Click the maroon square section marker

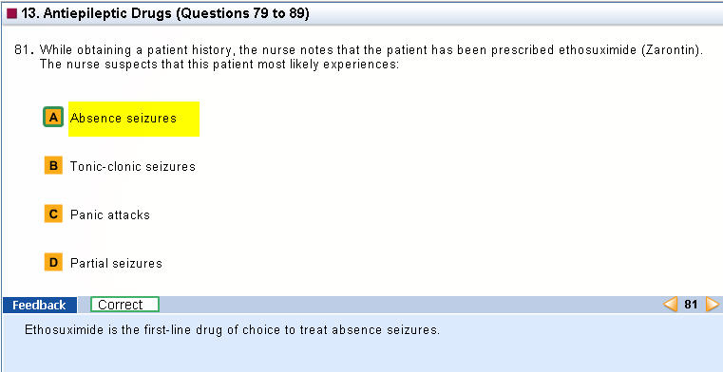pyautogui.click(x=12, y=14)
